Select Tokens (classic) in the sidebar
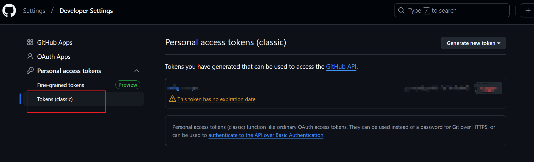 point(55,99)
